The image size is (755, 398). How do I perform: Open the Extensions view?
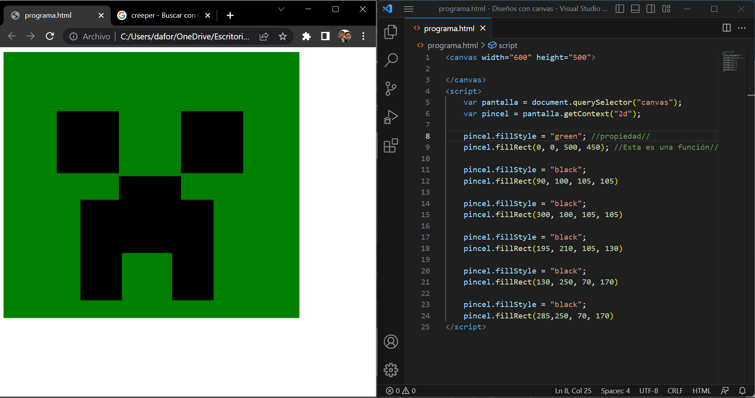391,145
